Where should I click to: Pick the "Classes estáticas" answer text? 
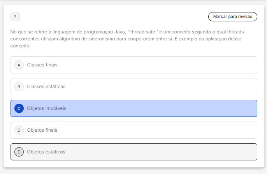click(46, 87)
